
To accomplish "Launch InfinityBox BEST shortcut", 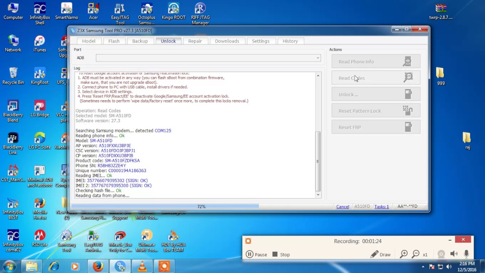I will click(x=13, y=209).
